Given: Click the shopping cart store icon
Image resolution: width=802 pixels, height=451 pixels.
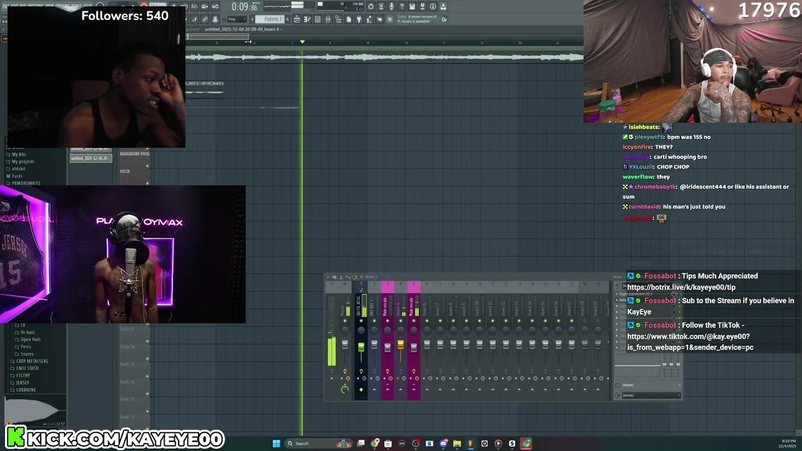Looking at the screenshot, I should [390, 19].
